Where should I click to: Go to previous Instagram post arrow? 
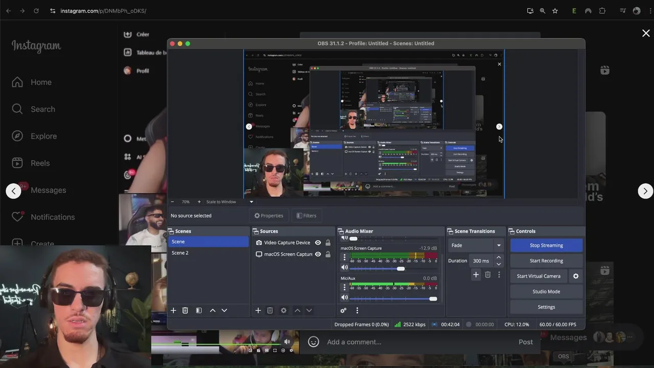(13, 191)
